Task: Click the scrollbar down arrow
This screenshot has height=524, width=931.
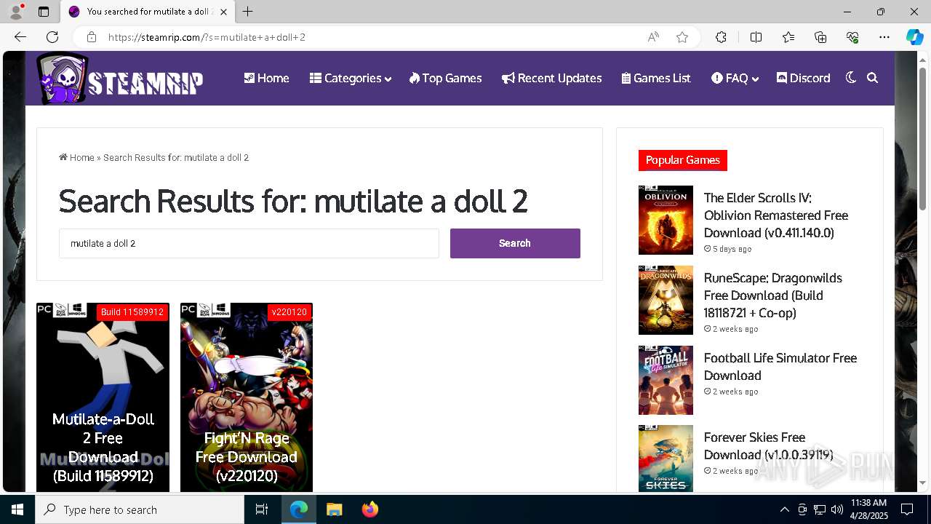Action: tap(922, 483)
